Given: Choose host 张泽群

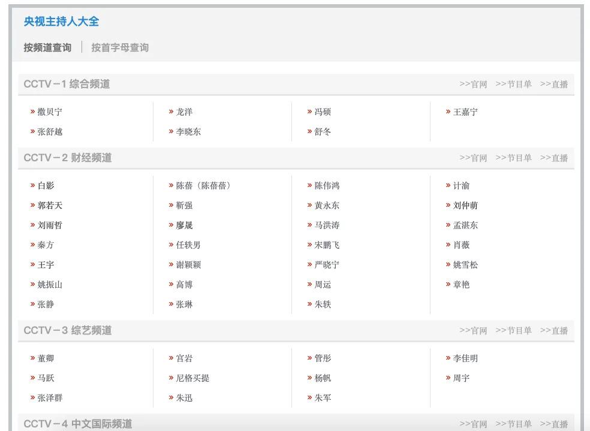Looking at the screenshot, I should [x=50, y=398].
